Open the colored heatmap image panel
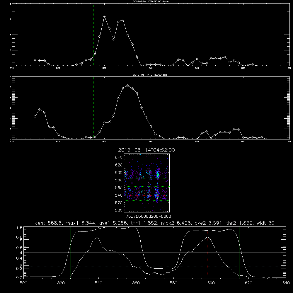Viewport: 293px width, 293px height. pos(146,183)
